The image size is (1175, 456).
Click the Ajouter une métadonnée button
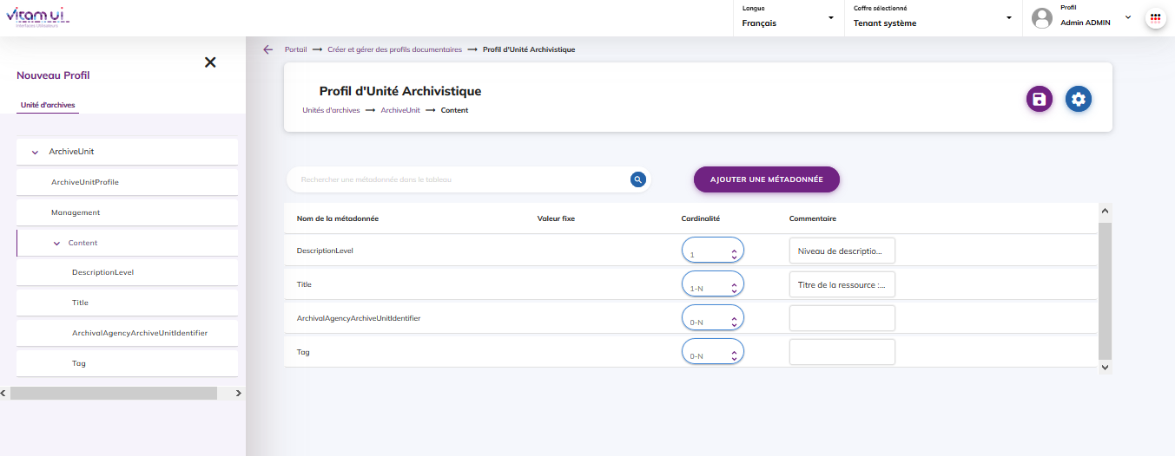(x=766, y=179)
